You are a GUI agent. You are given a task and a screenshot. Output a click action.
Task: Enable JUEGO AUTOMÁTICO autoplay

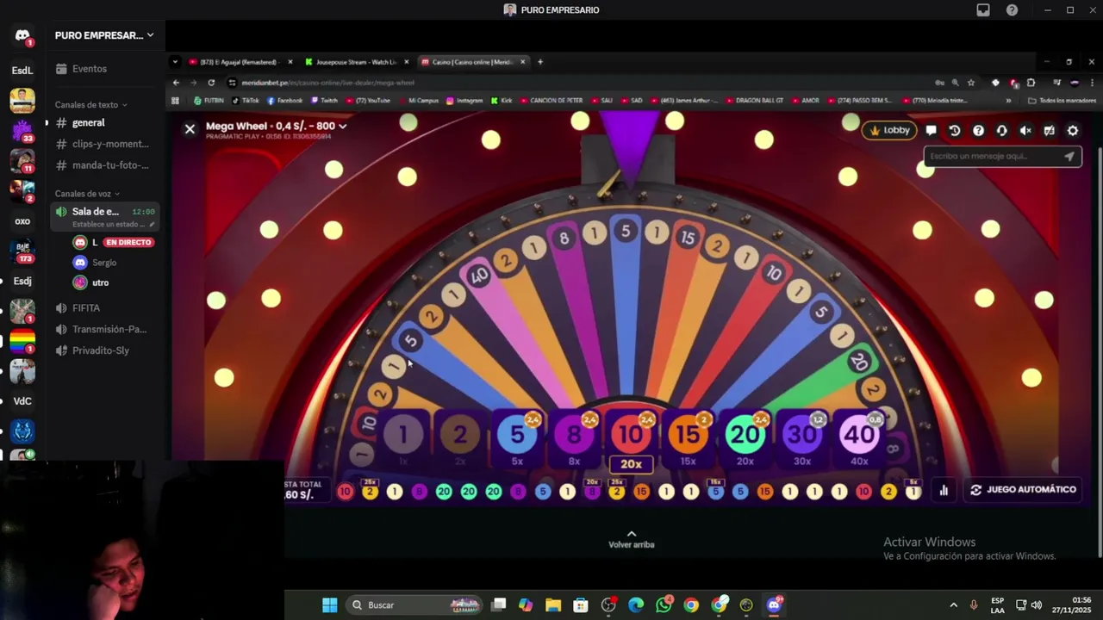tap(1023, 490)
